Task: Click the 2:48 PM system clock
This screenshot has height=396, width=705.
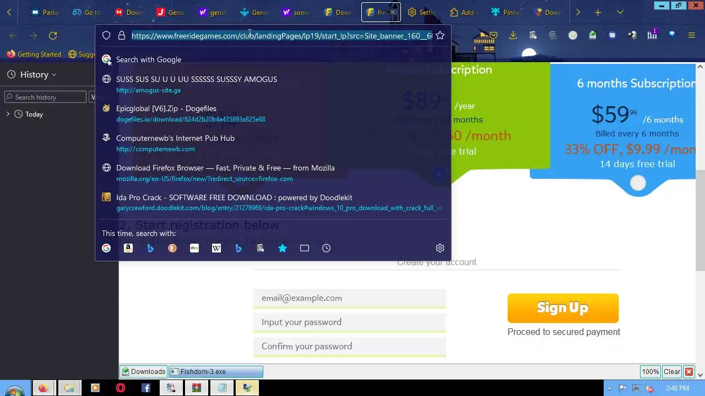Action: [x=677, y=388]
